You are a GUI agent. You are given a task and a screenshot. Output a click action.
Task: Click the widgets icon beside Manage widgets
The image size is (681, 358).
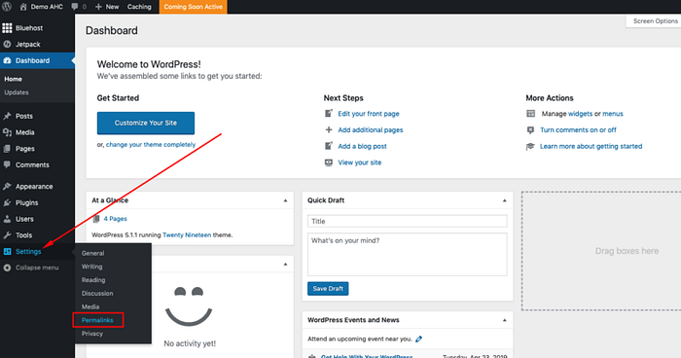(x=531, y=114)
